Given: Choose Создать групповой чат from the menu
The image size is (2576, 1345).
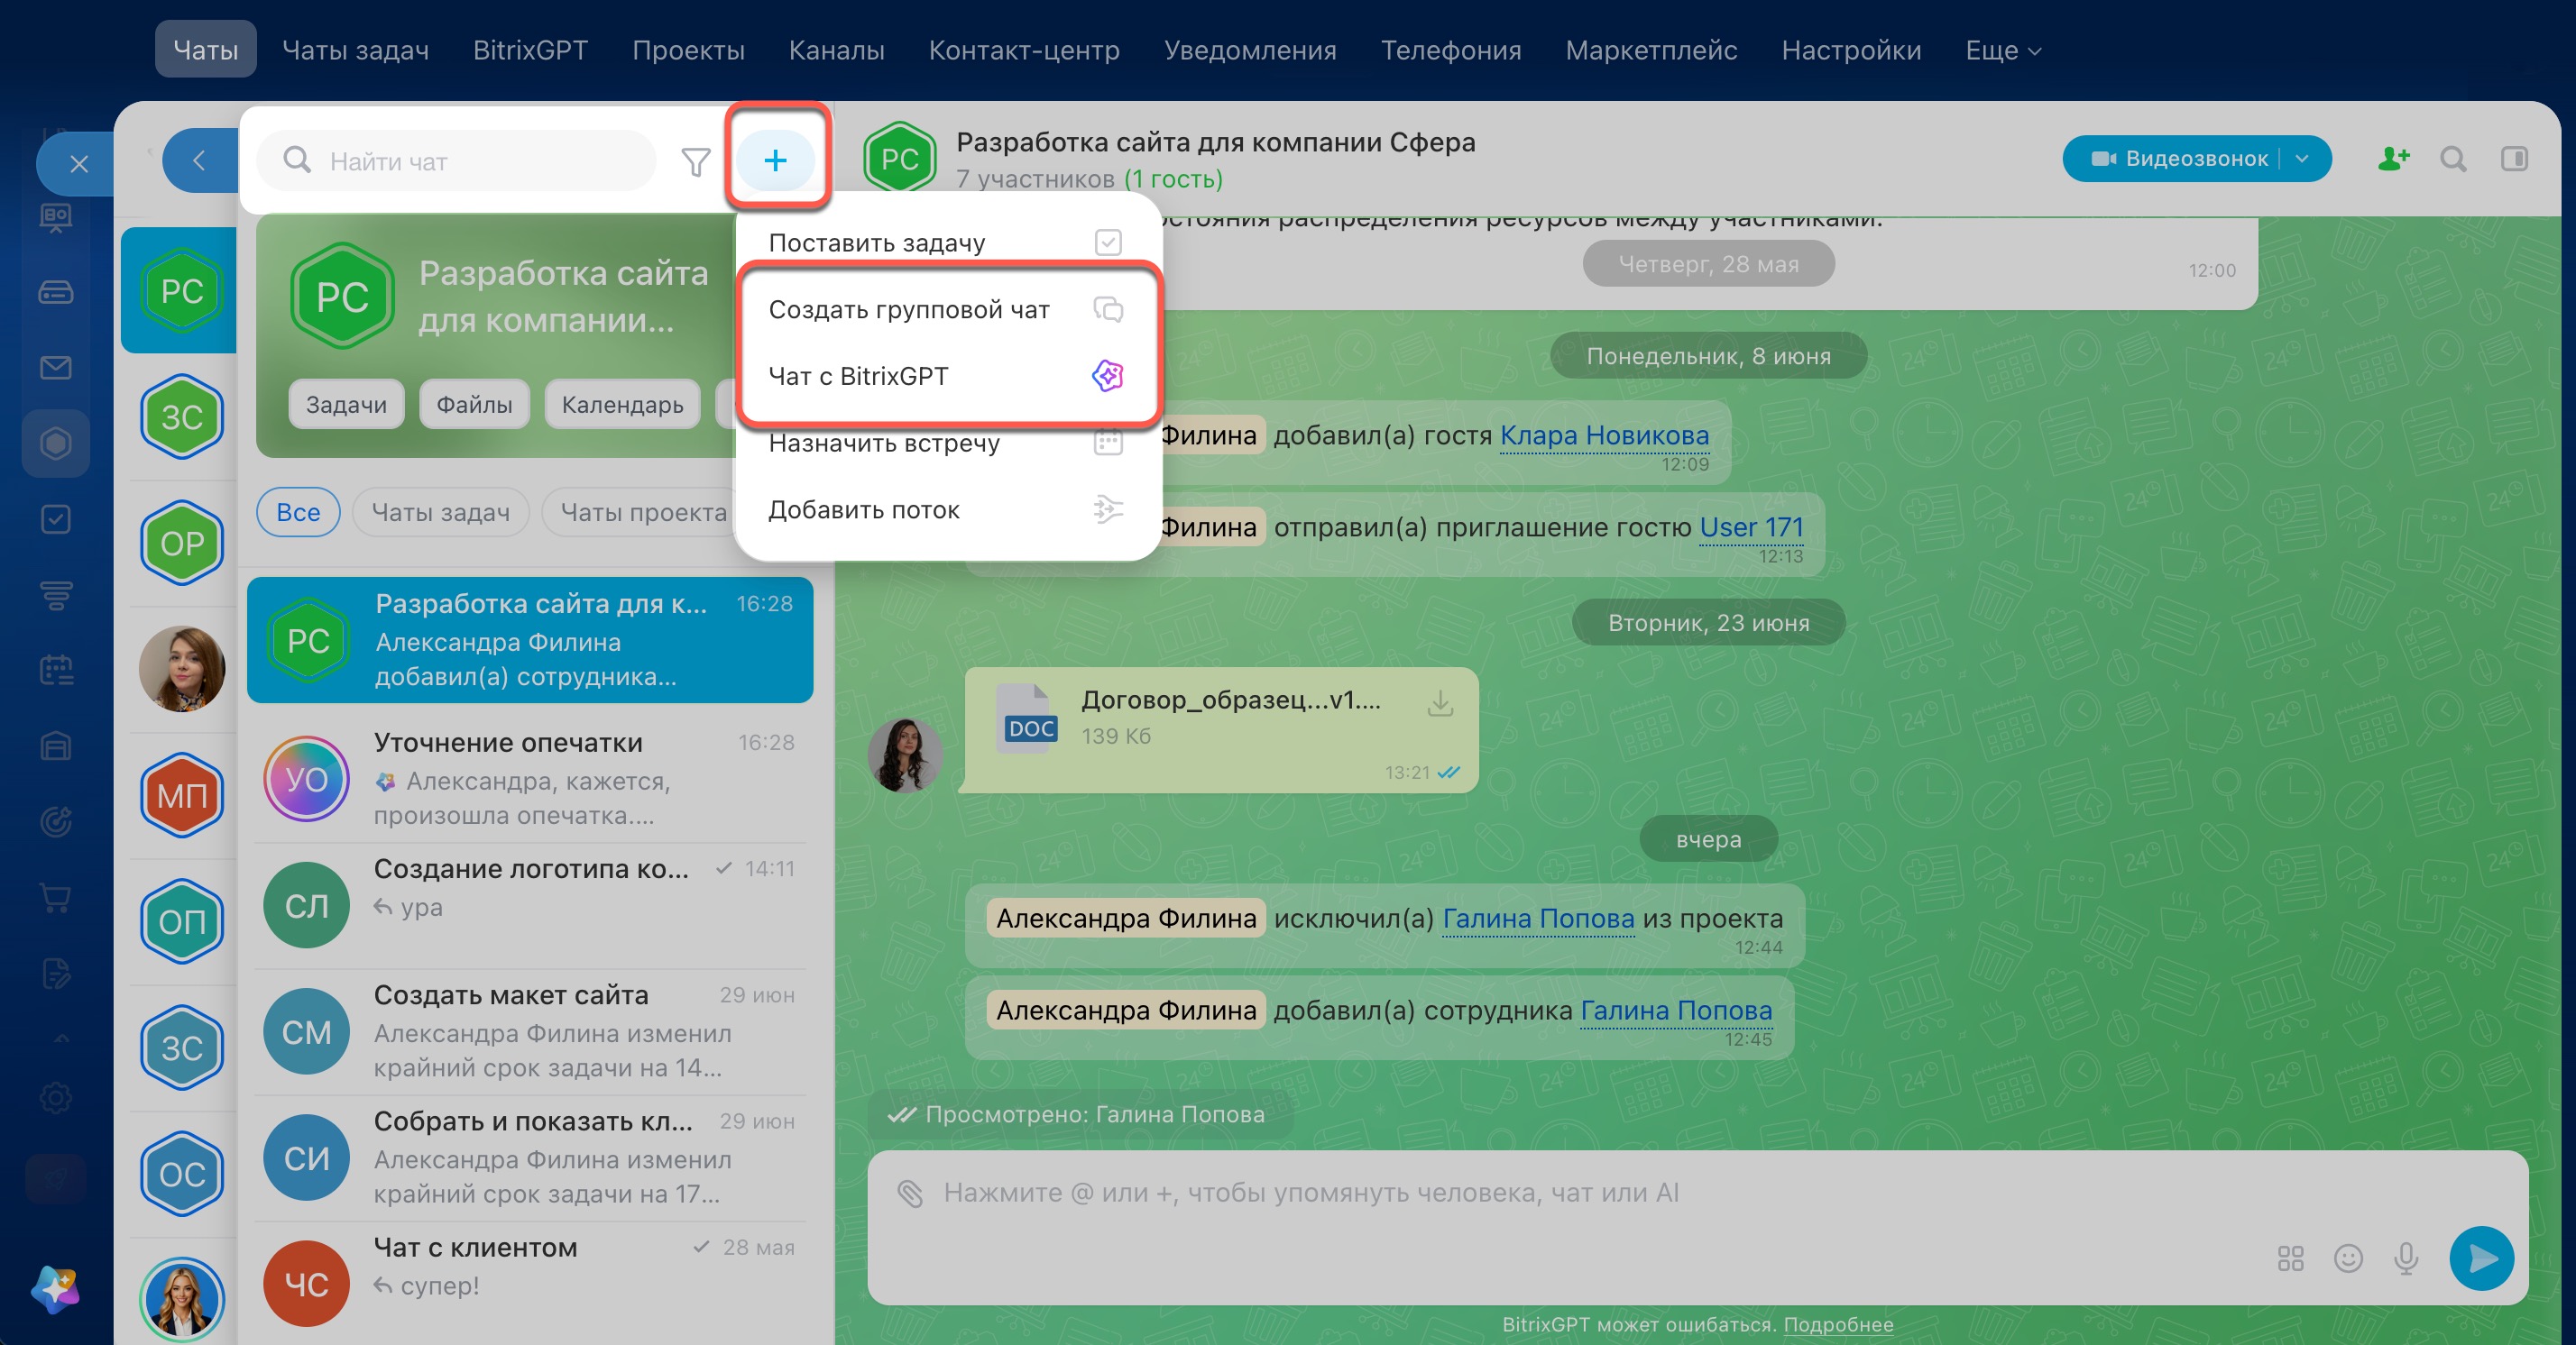Looking at the screenshot, I should [x=947, y=310].
